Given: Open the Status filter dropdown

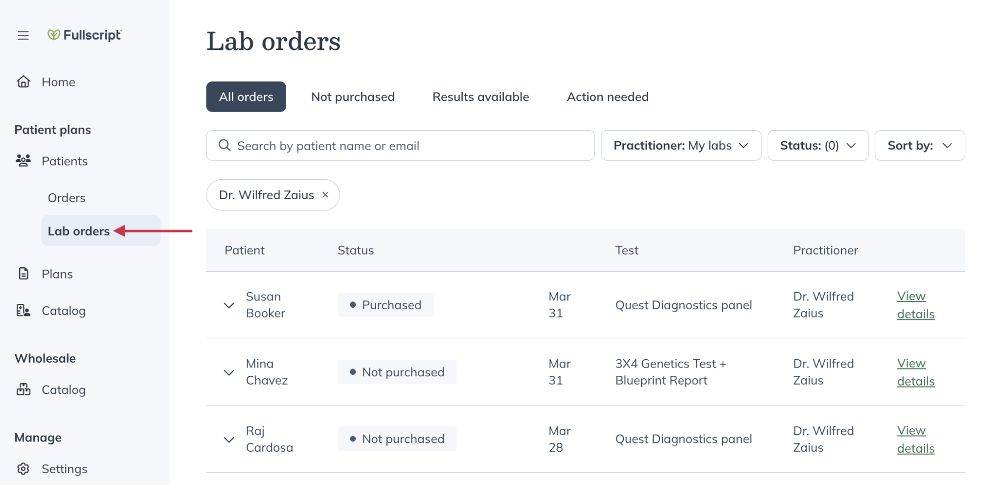Looking at the screenshot, I should click(x=818, y=145).
